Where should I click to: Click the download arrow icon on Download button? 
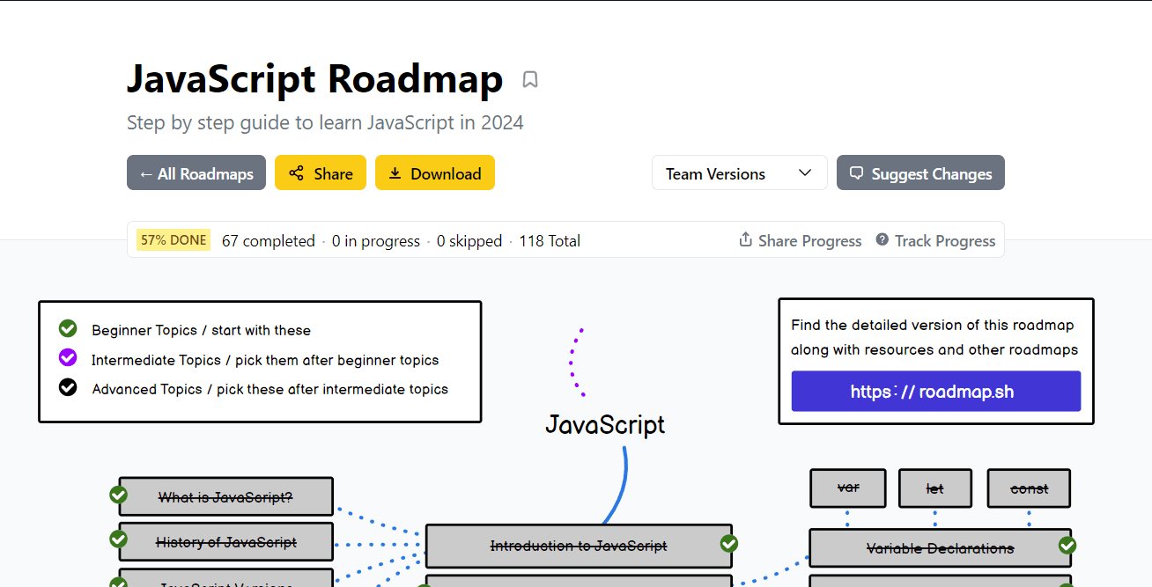(393, 172)
